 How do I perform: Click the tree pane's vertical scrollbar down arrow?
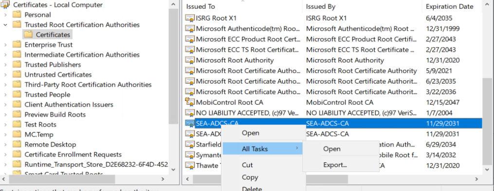coord(173,170)
